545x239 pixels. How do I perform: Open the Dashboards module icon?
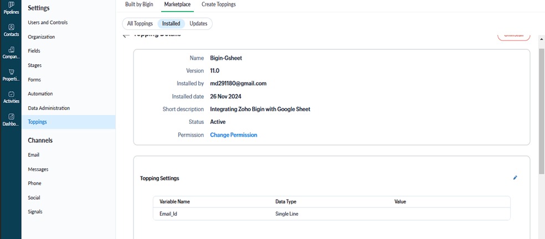11,117
